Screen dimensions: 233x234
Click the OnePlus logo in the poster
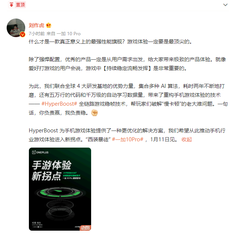[40, 152]
